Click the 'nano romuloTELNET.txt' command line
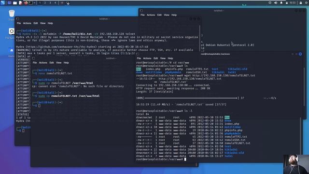Viewport: 309px width, 174px height. click(56, 73)
